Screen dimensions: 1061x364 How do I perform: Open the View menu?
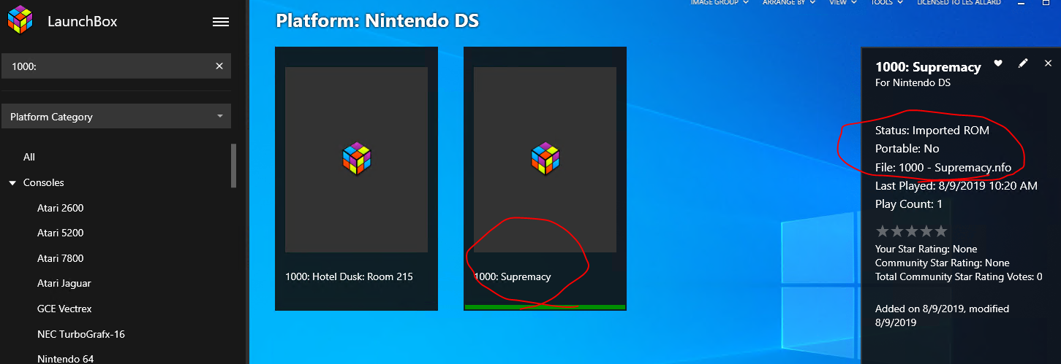[x=843, y=3]
